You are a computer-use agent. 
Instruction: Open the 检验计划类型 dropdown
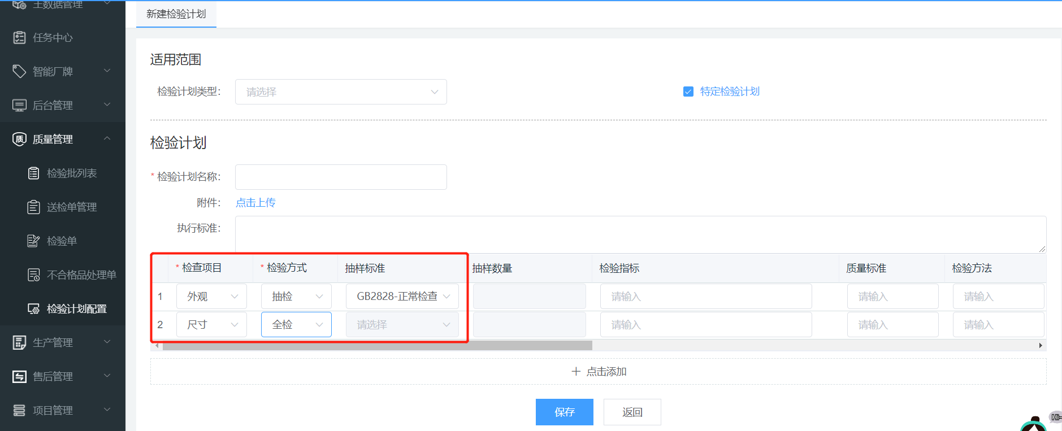tap(341, 92)
